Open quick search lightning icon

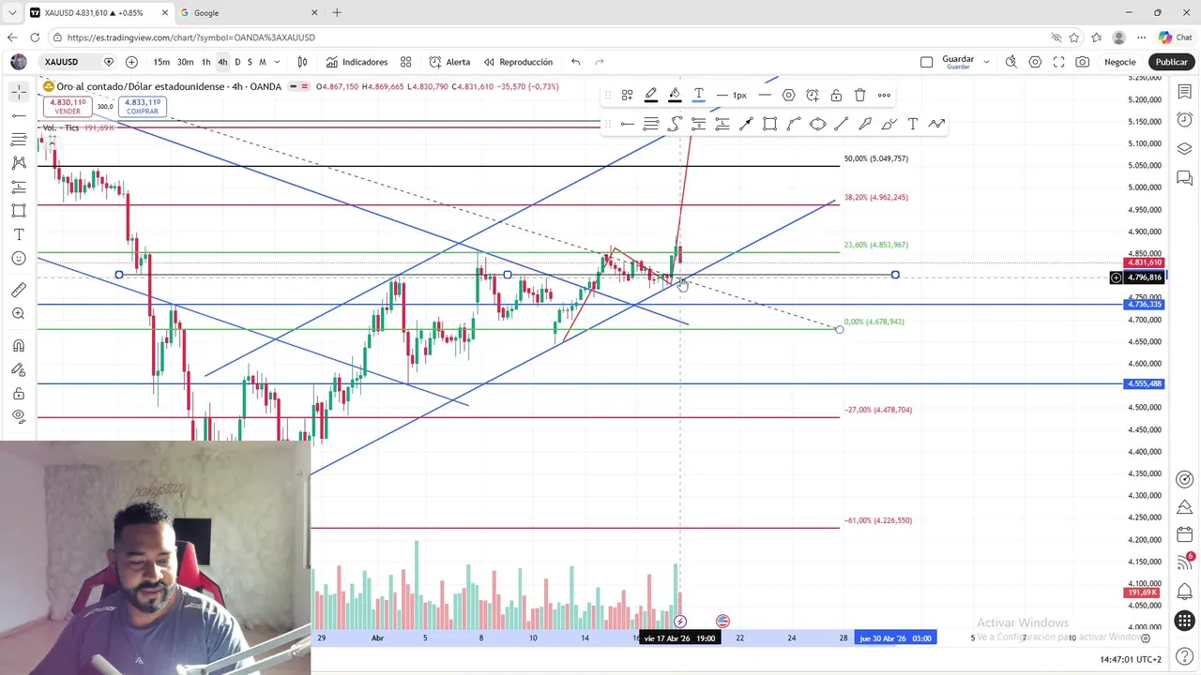pyautogui.click(x=1011, y=62)
